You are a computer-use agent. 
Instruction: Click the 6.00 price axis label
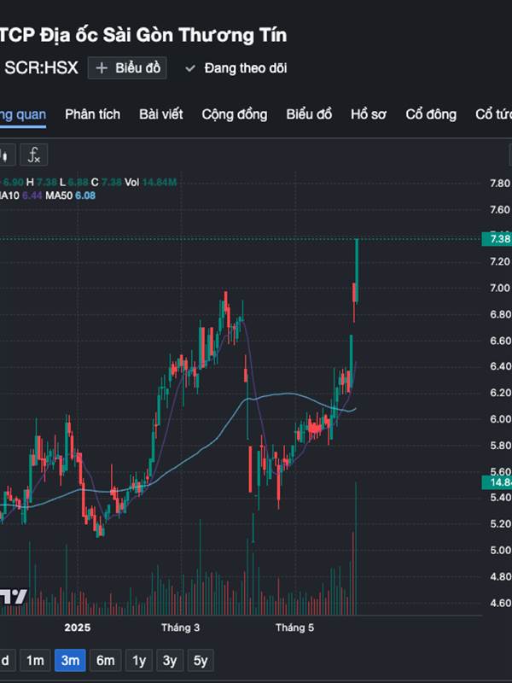(x=500, y=419)
